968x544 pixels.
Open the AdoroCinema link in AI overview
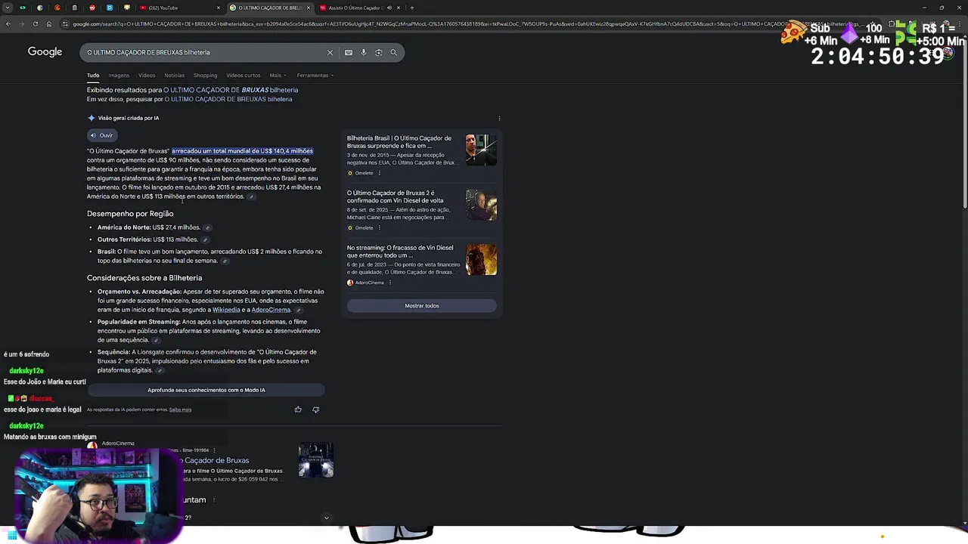[x=271, y=310]
